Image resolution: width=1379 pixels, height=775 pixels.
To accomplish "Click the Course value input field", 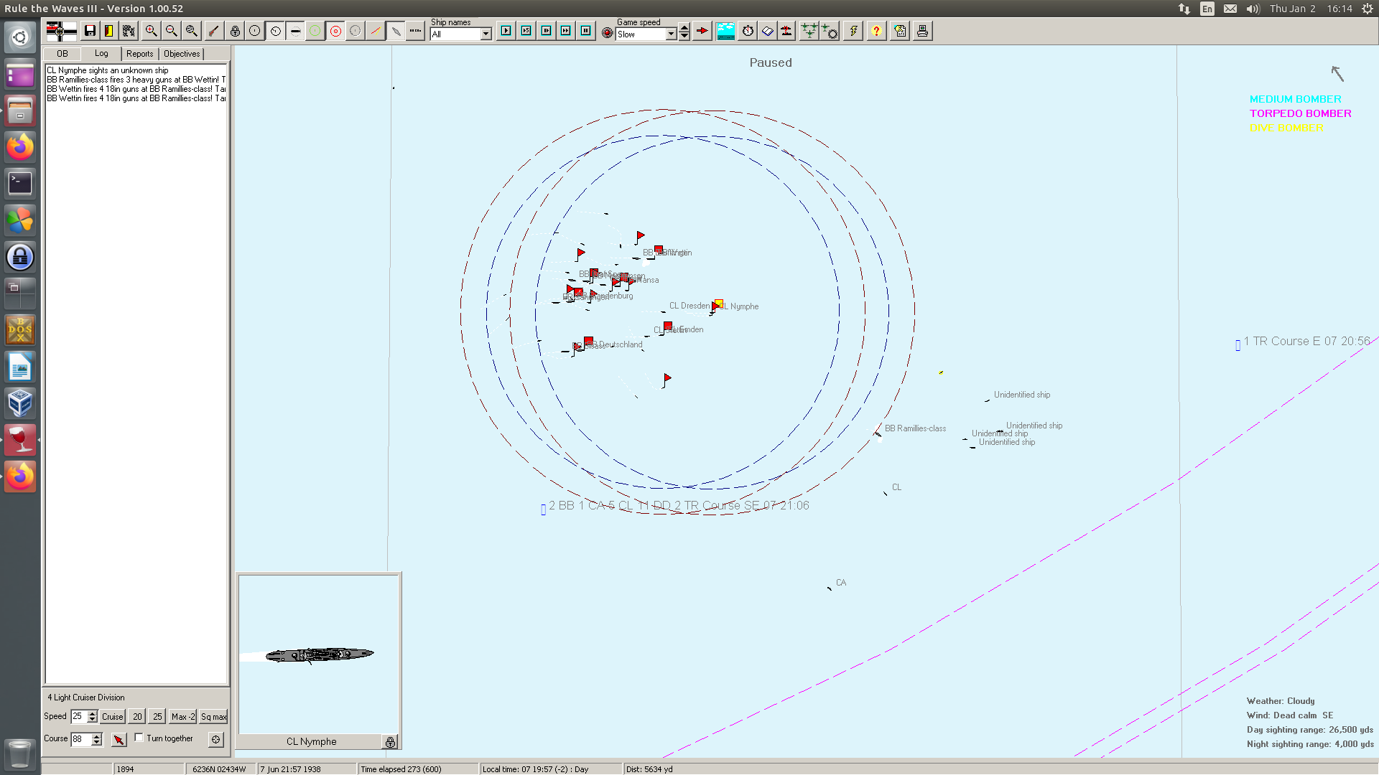I will 80,739.
